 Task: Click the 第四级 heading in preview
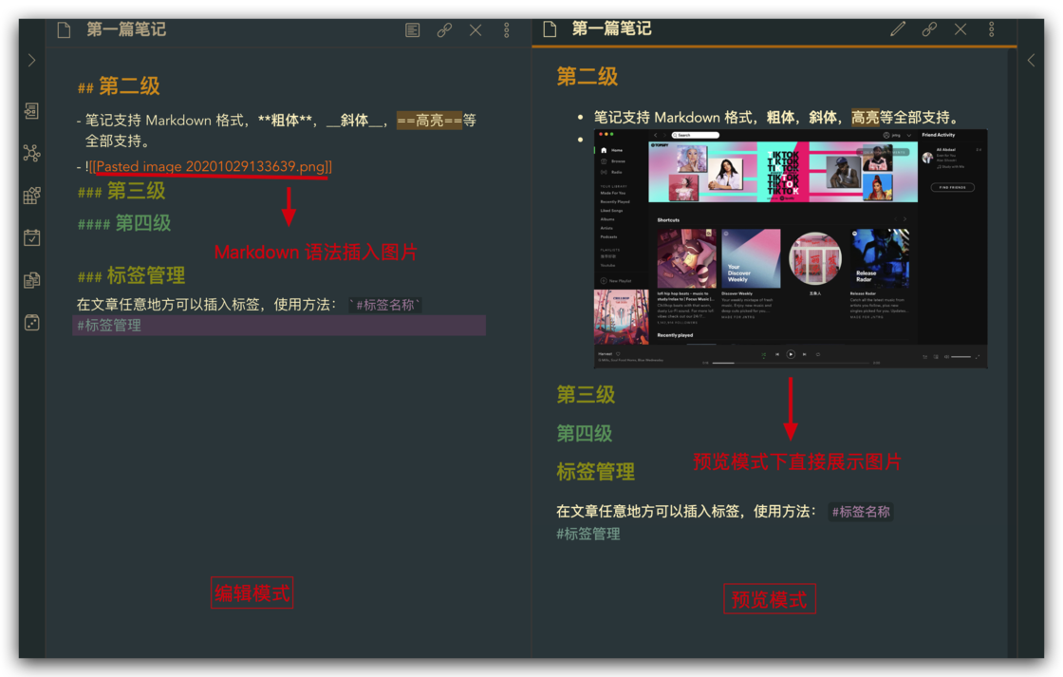pos(585,433)
